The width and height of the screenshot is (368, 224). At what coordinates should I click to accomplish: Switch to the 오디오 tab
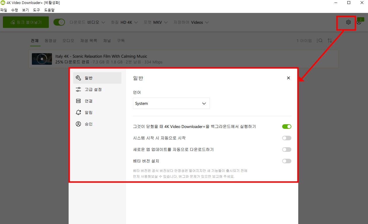[x=68, y=41]
